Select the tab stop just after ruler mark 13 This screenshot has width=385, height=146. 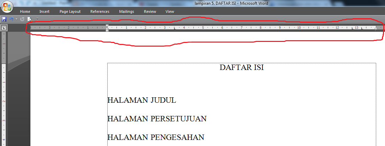coord(362,28)
